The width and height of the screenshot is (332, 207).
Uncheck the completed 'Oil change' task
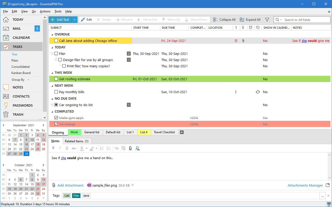(x=56, y=124)
